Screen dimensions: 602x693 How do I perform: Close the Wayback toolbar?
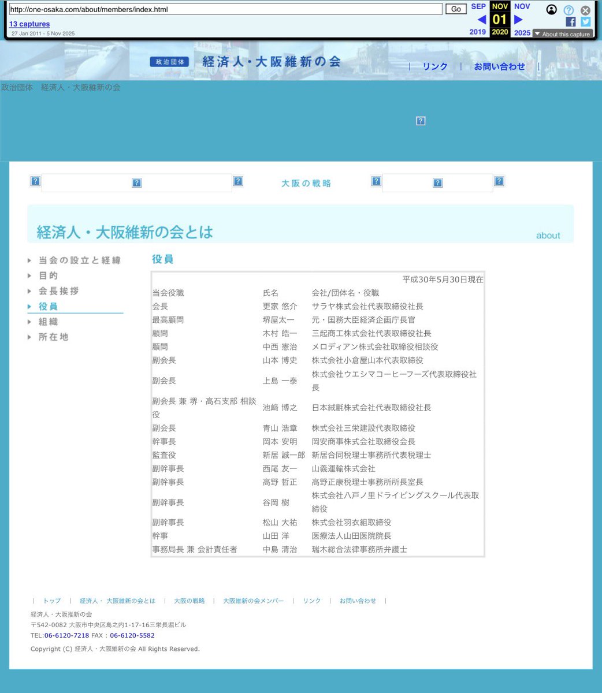585,10
